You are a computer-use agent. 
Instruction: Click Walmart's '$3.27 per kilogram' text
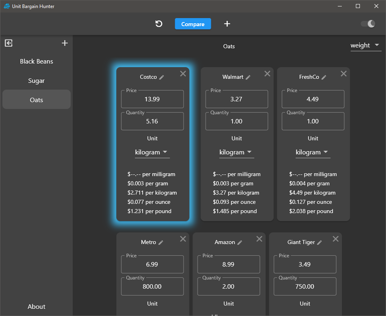point(236,193)
